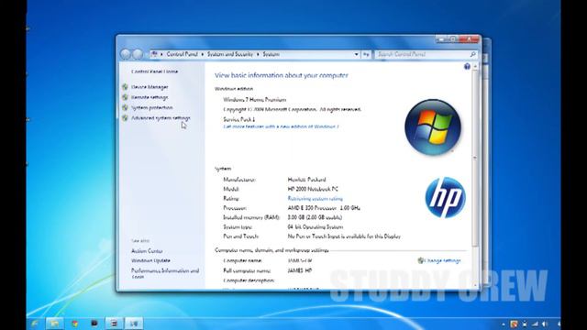Expand the arrow after System and Security breadcrumb
Image resolution: width=587 pixels, height=330 pixels.
click(x=258, y=54)
